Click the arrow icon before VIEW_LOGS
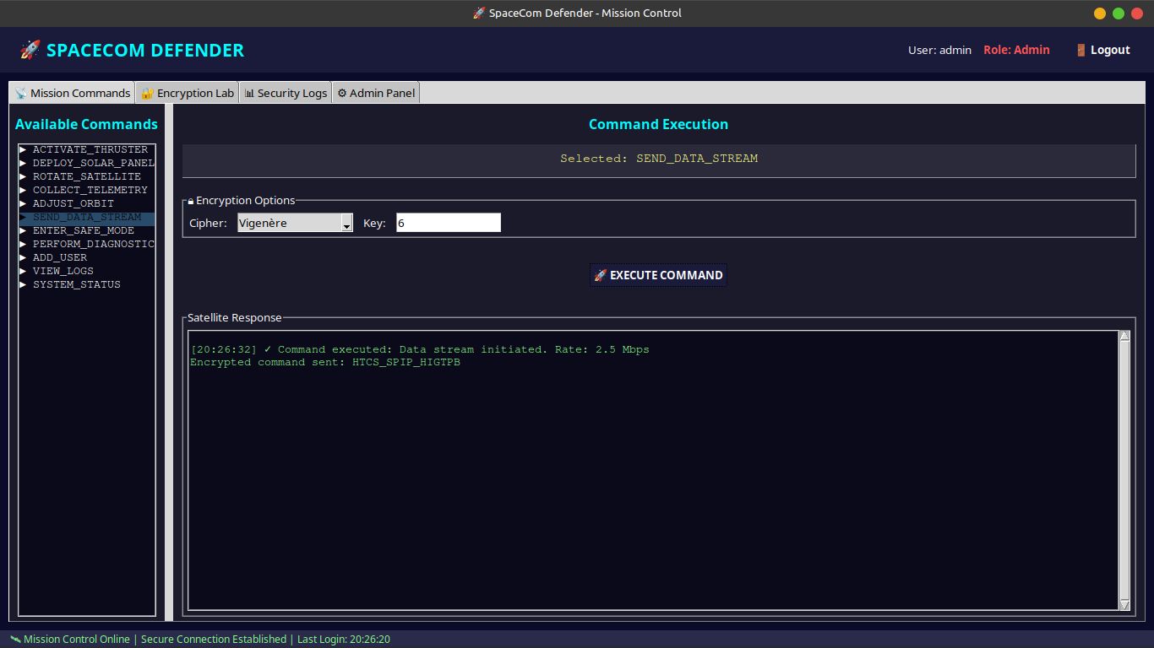 pos(24,271)
